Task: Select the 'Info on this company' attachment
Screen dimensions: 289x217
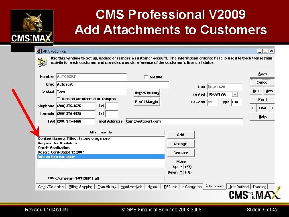Action: (101, 156)
